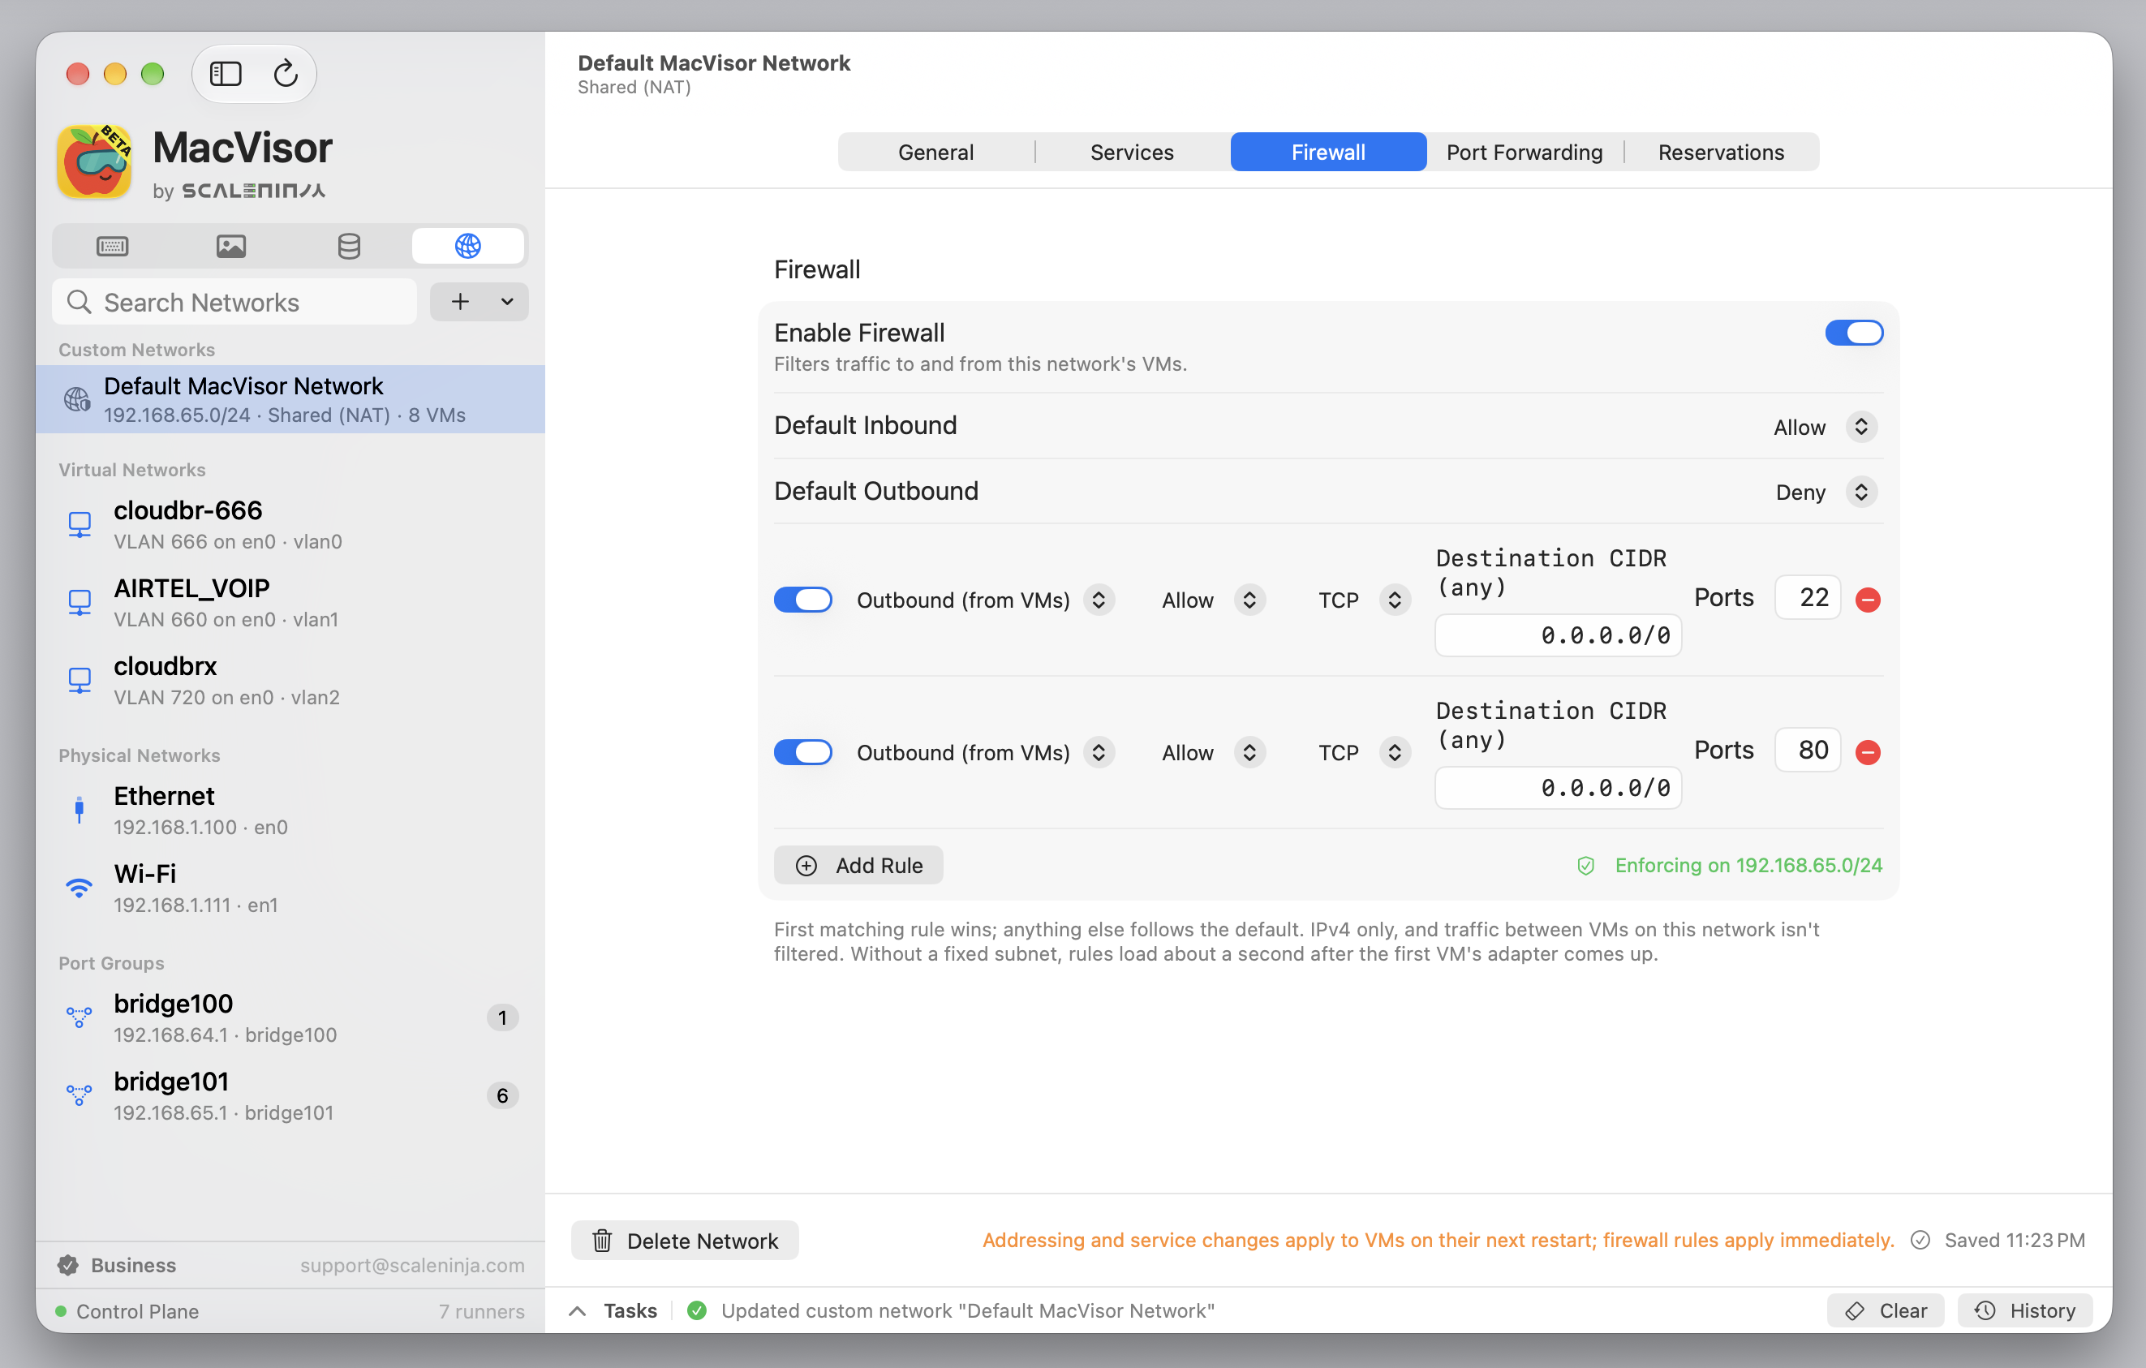2146x1368 pixels.
Task: Open the virtual machines keyboard tab icon
Action: point(112,246)
